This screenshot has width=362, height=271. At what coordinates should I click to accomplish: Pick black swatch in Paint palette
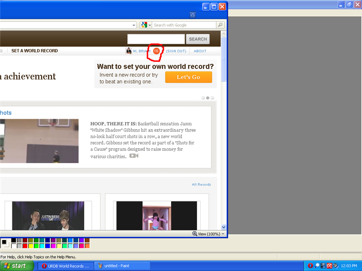point(14,240)
